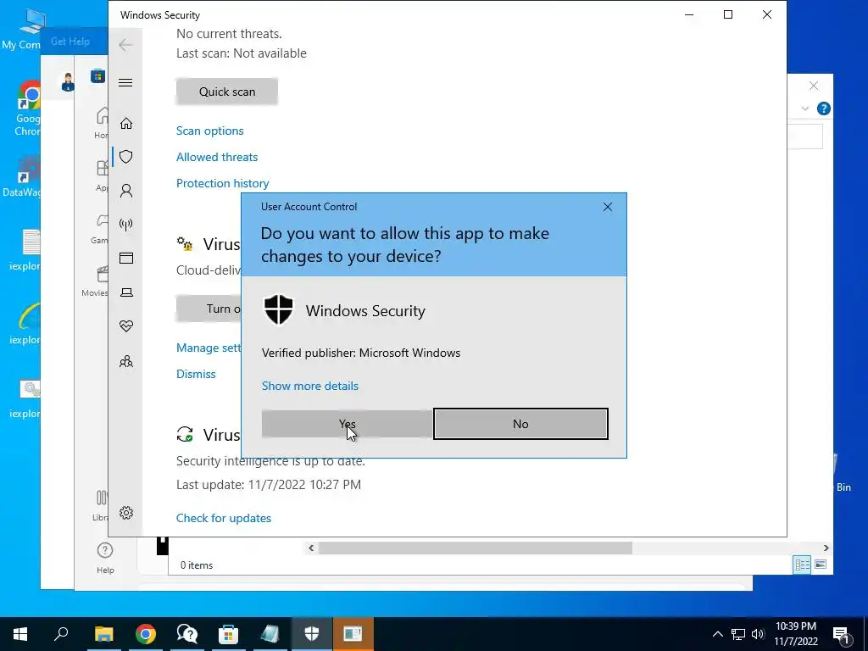Go back in Windows Security
This screenshot has width=868, height=651.
(x=125, y=44)
